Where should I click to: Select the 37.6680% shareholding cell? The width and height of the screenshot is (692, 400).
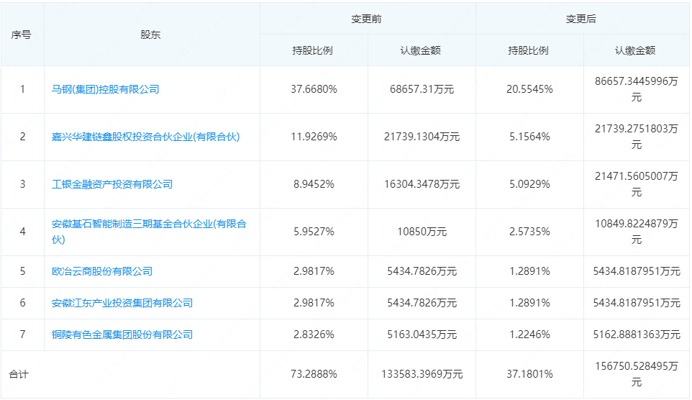click(314, 90)
